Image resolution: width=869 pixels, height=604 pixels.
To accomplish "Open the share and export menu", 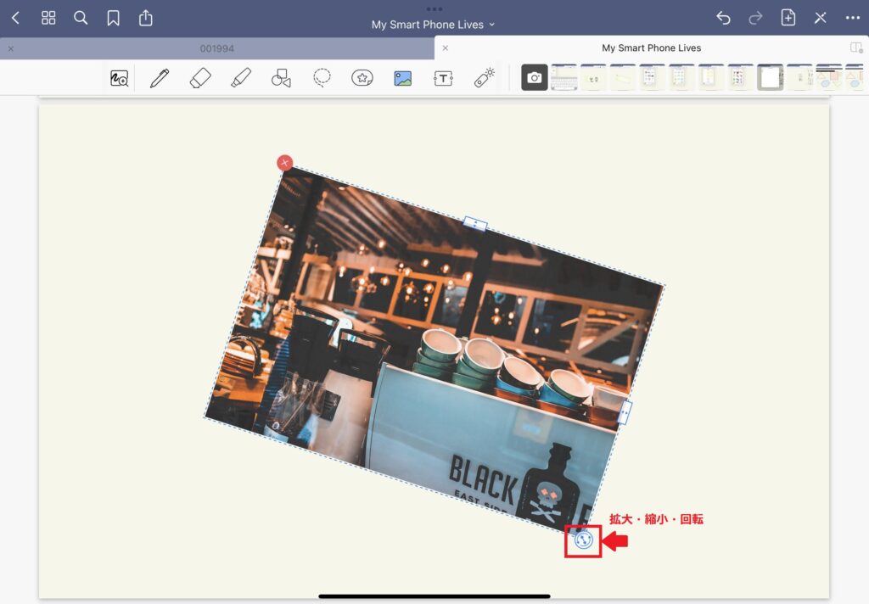I will [146, 19].
